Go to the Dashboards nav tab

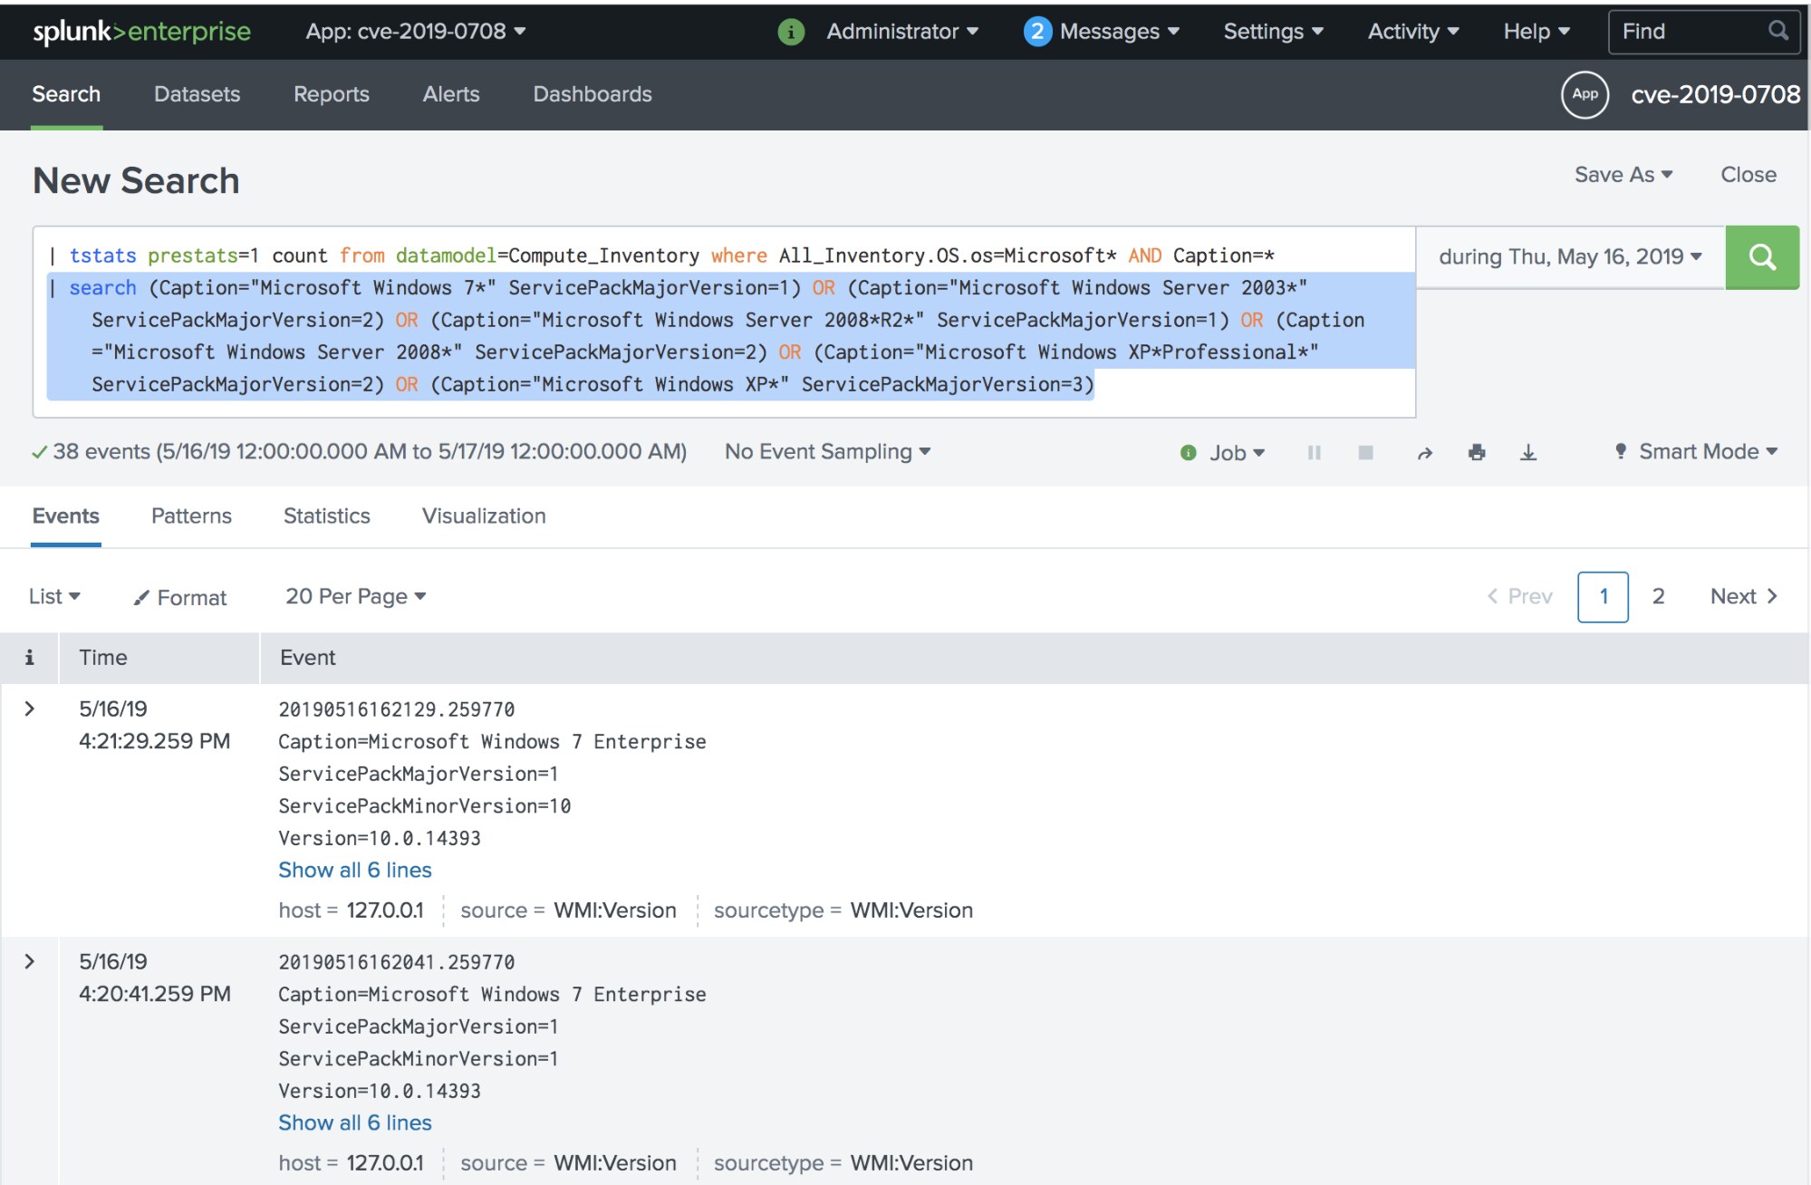(592, 94)
